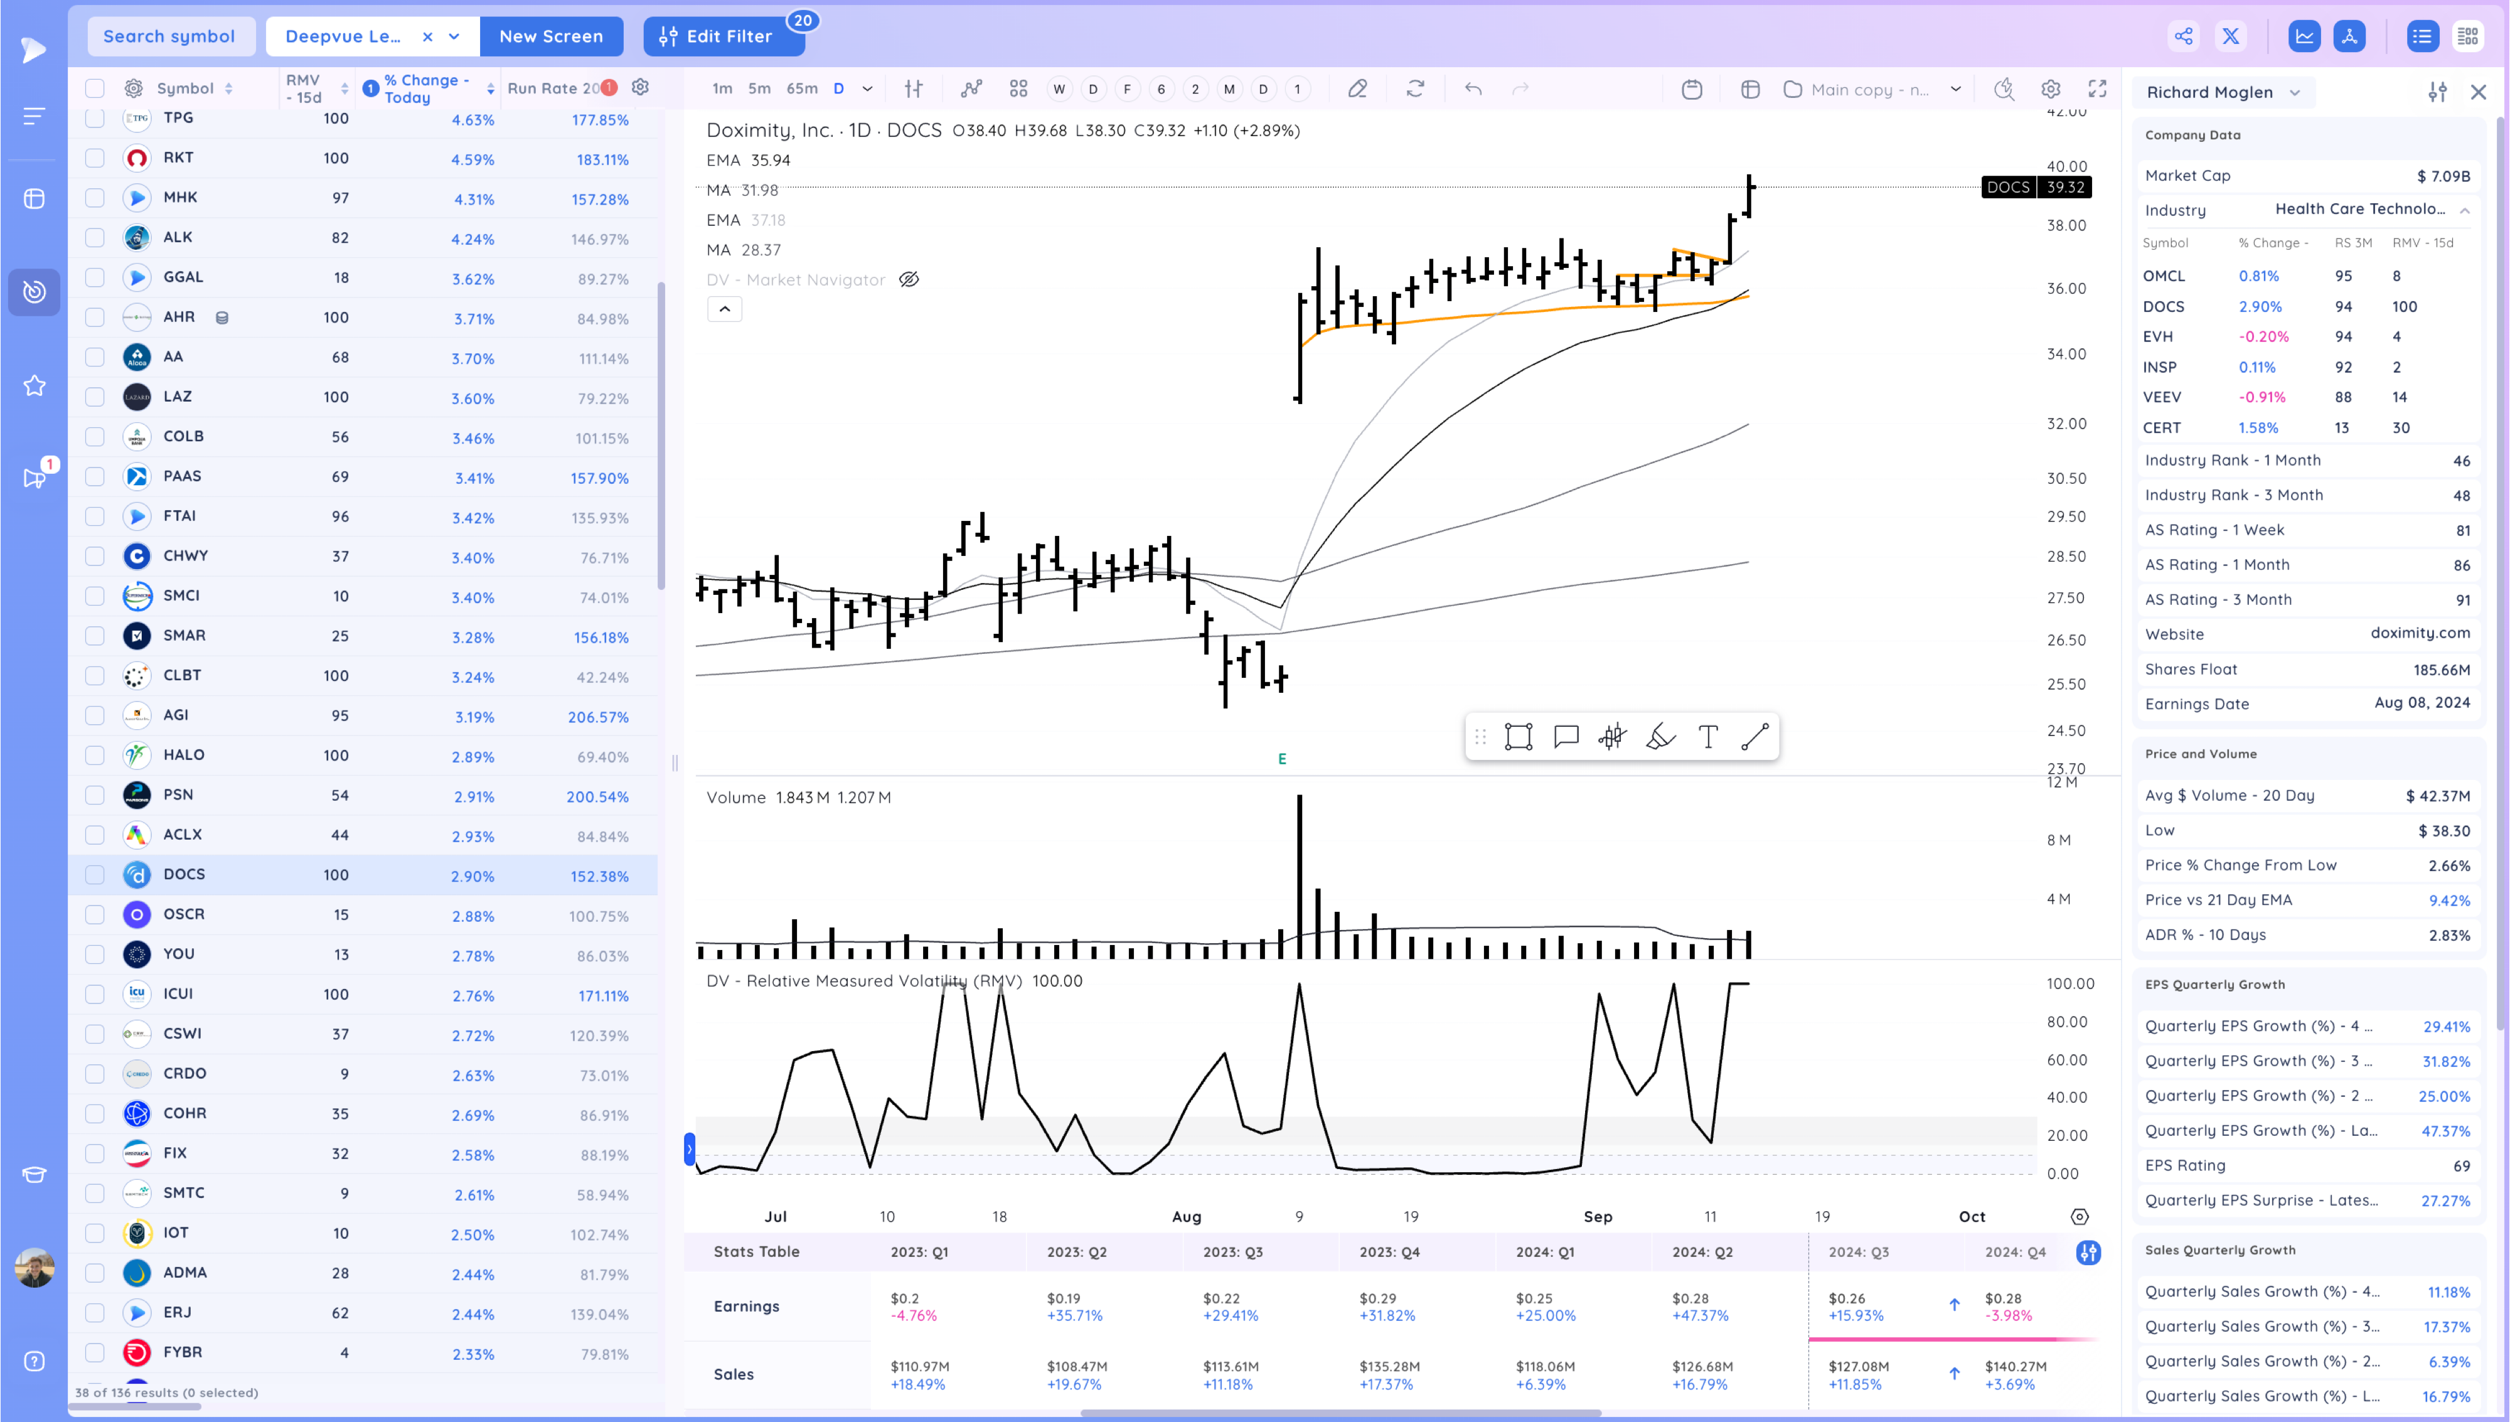Click the callout comment tool
This screenshot has height=1422, width=2510.
point(1566,736)
